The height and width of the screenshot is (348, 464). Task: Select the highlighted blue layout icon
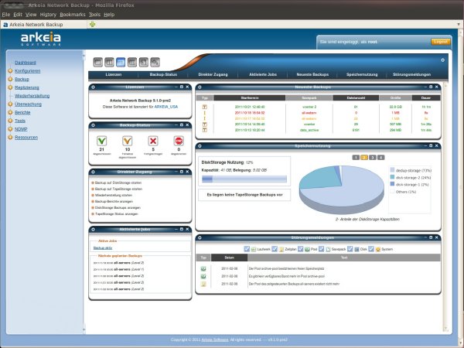coord(121,62)
